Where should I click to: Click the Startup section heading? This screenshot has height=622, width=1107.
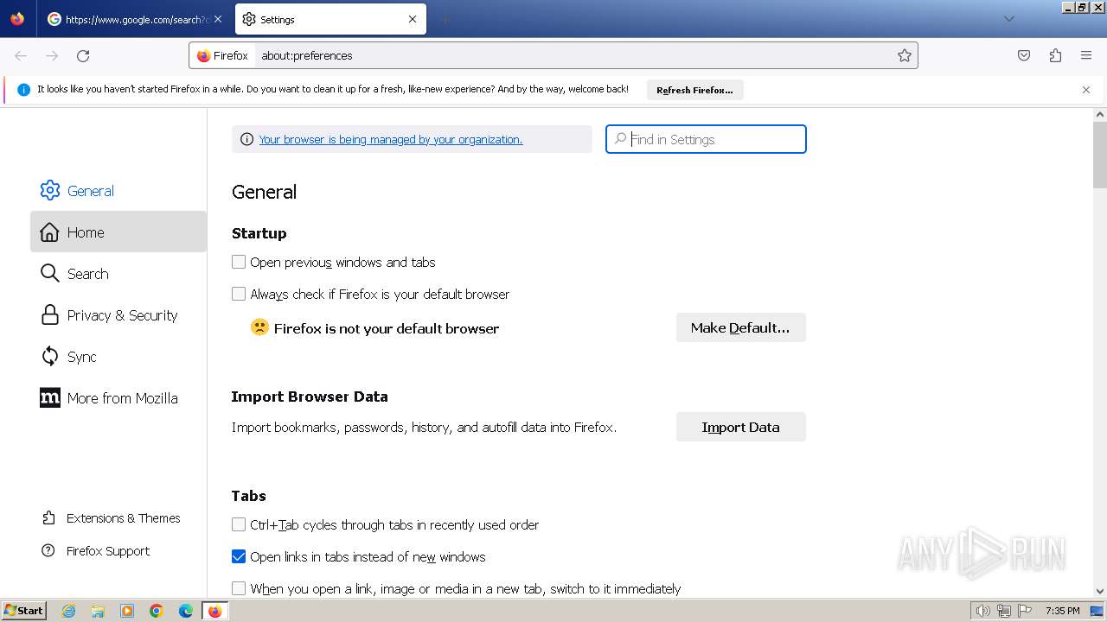pyautogui.click(x=259, y=233)
